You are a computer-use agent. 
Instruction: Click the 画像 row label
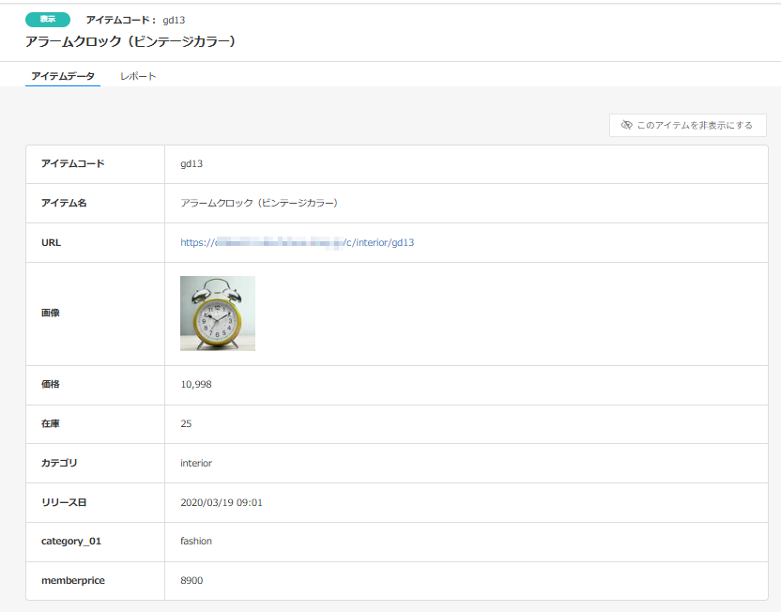click(49, 313)
